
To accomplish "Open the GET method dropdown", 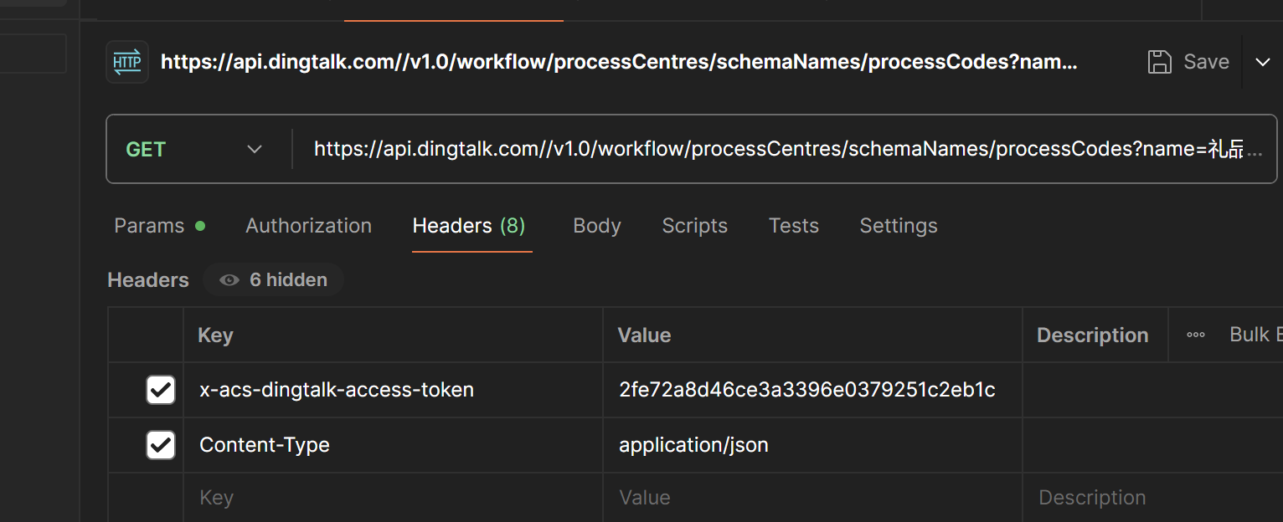I will point(194,149).
